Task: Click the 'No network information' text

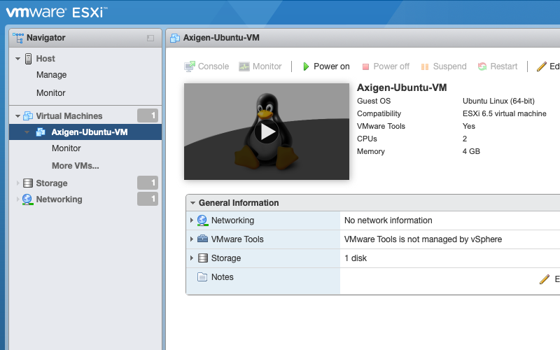Action: tap(388, 220)
